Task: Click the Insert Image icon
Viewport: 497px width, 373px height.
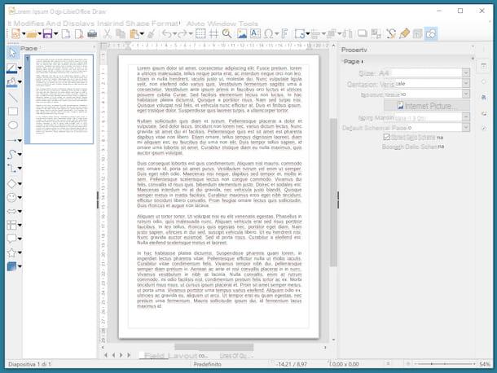Action: click(242, 33)
